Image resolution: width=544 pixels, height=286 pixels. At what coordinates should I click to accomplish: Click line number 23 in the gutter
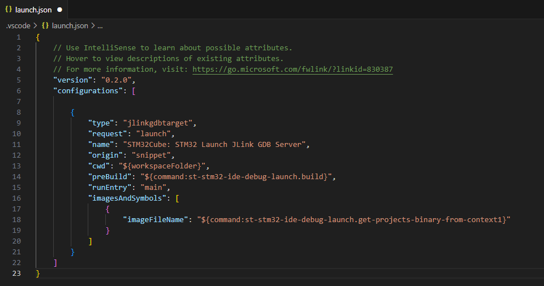(x=16, y=273)
